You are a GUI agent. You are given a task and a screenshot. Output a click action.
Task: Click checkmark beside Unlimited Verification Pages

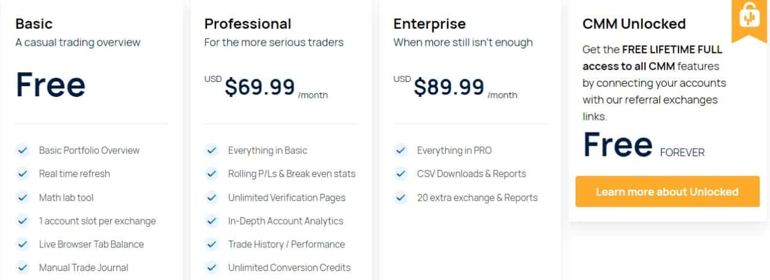212,197
